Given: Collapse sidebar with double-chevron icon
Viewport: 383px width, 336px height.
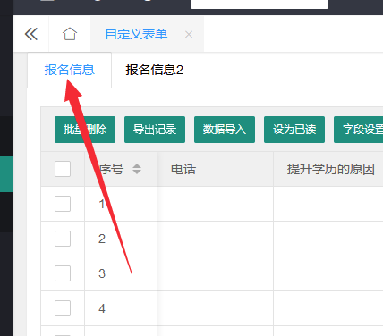Looking at the screenshot, I should point(31,34).
